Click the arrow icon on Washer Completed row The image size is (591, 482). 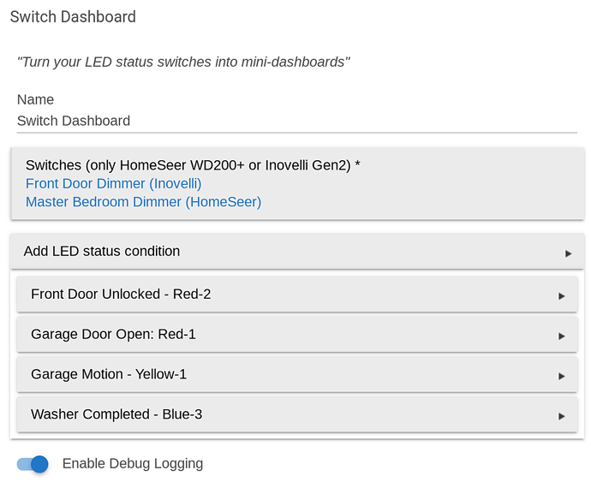pyautogui.click(x=562, y=416)
